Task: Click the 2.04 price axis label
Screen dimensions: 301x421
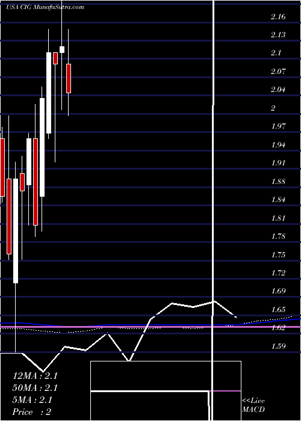Action: coord(278,90)
